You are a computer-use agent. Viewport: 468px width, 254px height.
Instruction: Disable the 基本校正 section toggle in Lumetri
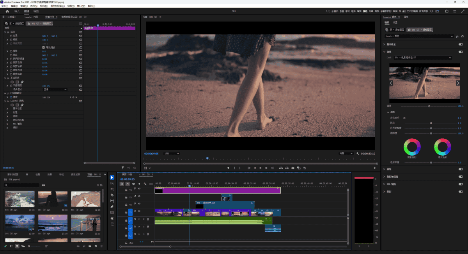point(461,44)
